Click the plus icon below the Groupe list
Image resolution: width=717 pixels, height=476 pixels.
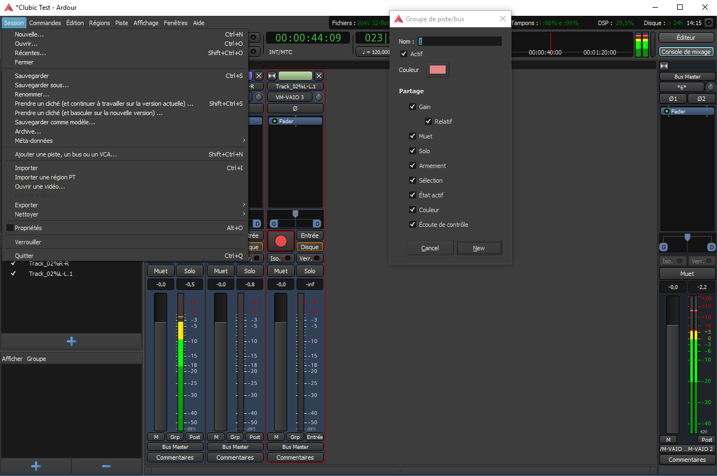[35, 466]
